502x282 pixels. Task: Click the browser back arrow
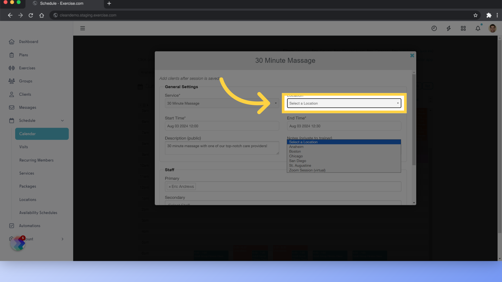coord(10,15)
